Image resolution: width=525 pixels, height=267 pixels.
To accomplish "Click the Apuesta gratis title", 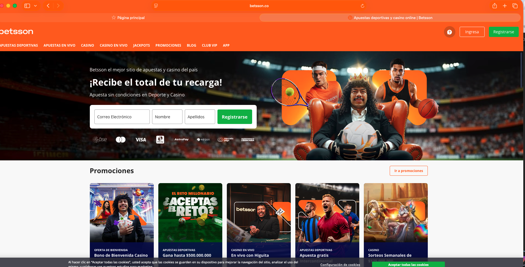I will pyautogui.click(x=314, y=255).
